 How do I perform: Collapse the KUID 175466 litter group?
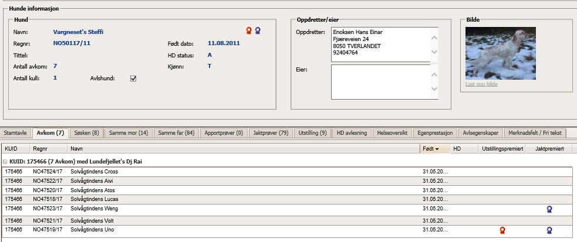click(5, 161)
